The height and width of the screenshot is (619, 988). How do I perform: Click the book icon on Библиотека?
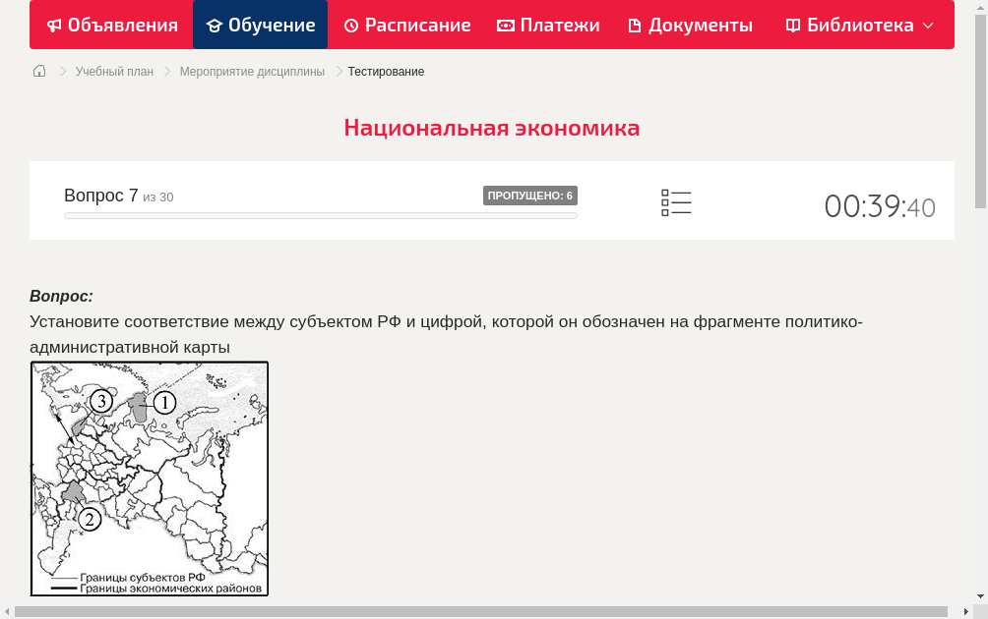[791, 25]
